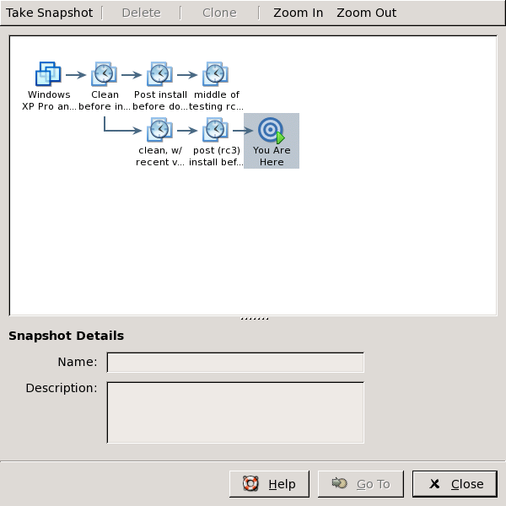The image size is (506, 506).
Task: Click Clone in the toolbar
Action: click(x=219, y=13)
